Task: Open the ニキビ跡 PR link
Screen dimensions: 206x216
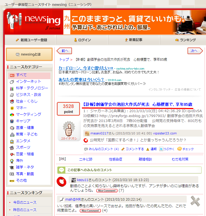Action: [x=86, y=159]
